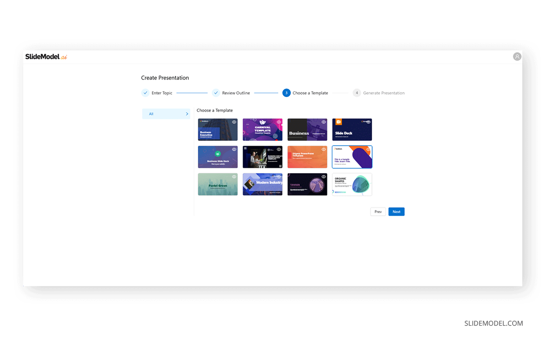Viewport: 545px width, 337px height.
Task: Click eye icon on the Pastel Green template
Action: [x=234, y=176]
